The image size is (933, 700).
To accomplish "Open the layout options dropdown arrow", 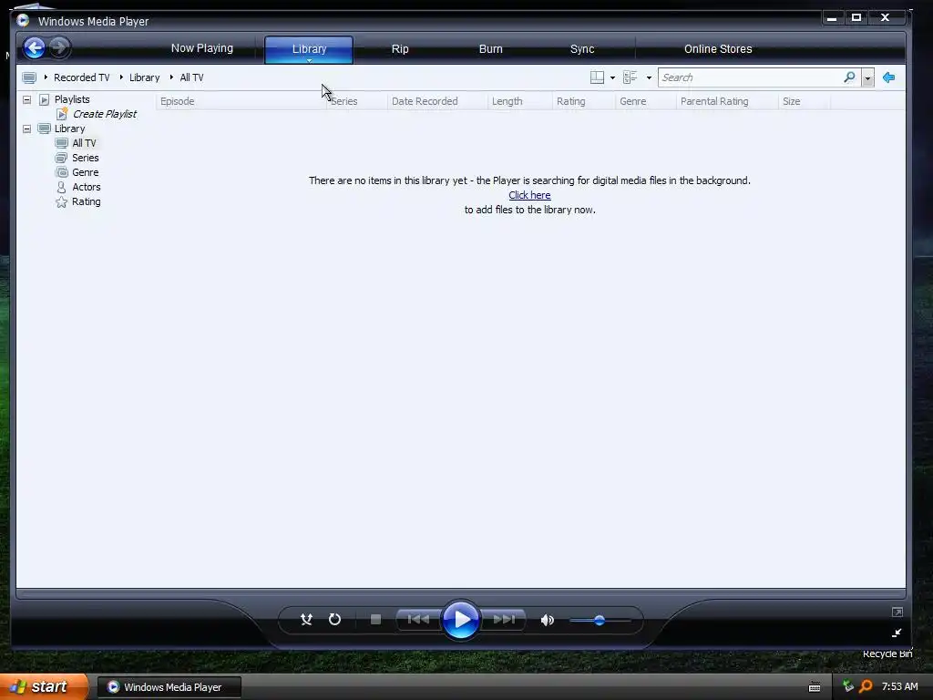I will pyautogui.click(x=612, y=78).
